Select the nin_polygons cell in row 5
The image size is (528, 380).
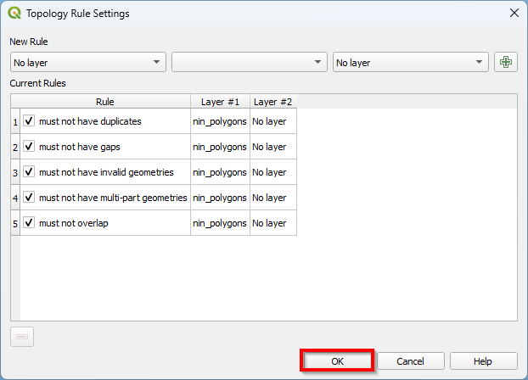tap(220, 223)
